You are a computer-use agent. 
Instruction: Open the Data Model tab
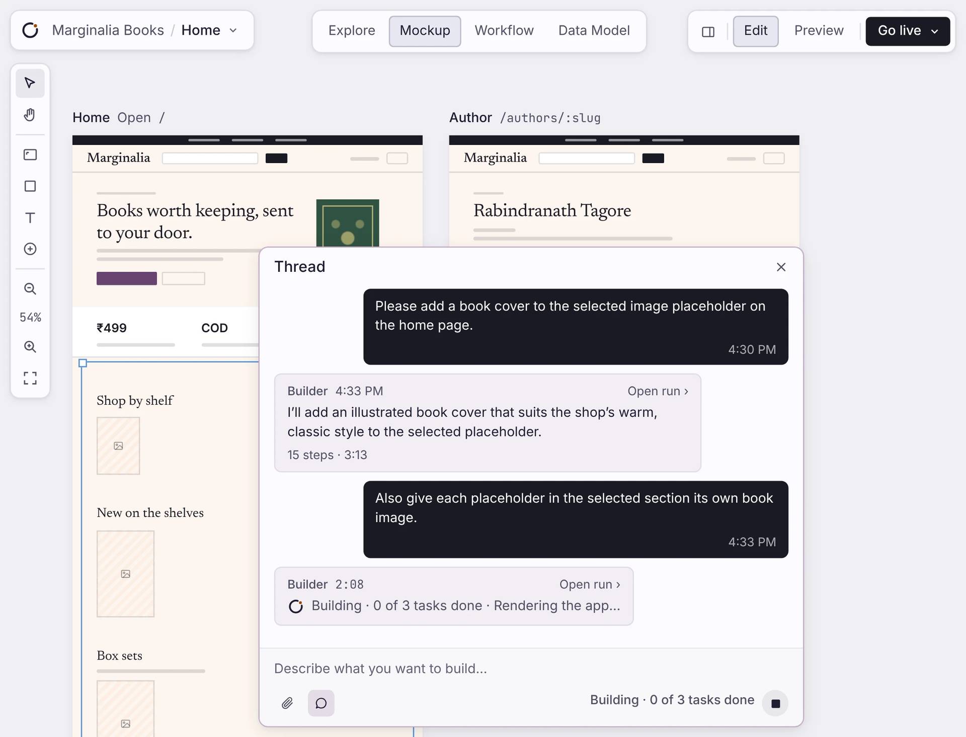[x=594, y=31]
